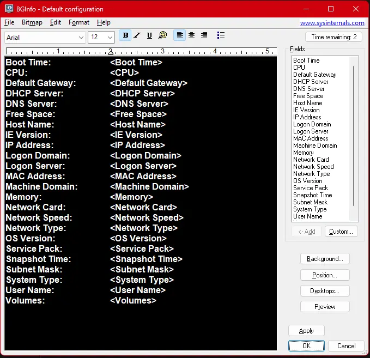Screen dimensions: 370x358
Task: Select System Type in Fields list
Action: click(x=310, y=209)
